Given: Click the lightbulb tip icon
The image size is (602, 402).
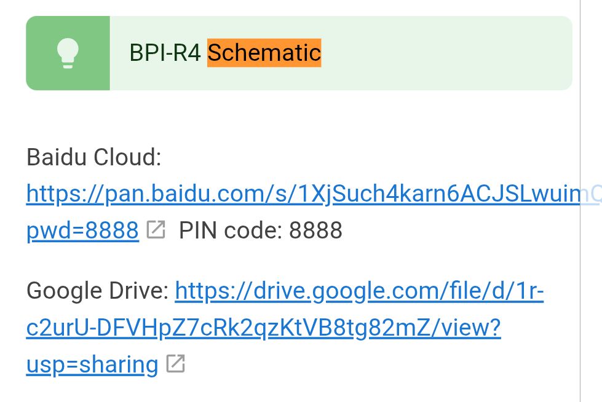Looking at the screenshot, I should pos(68,53).
